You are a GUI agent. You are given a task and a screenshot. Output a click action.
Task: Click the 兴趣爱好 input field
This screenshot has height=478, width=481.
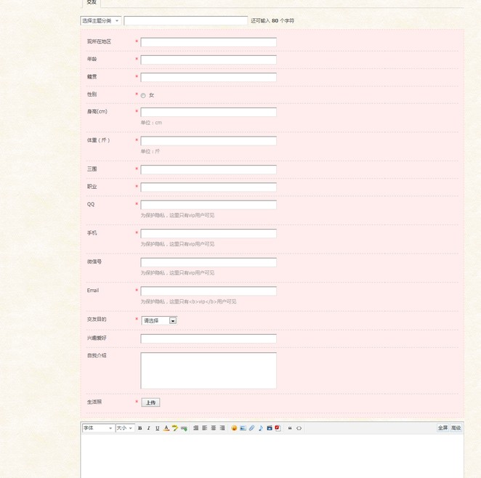pyautogui.click(x=209, y=339)
